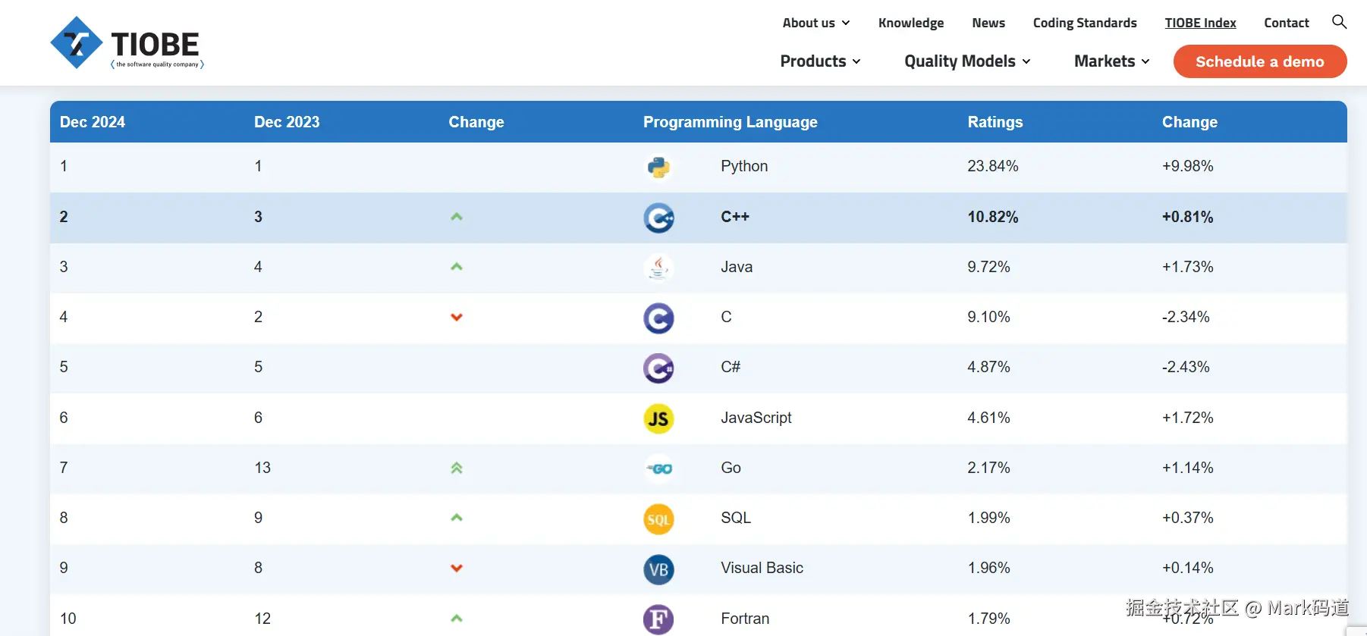Expand the Products dropdown menu

tap(820, 61)
